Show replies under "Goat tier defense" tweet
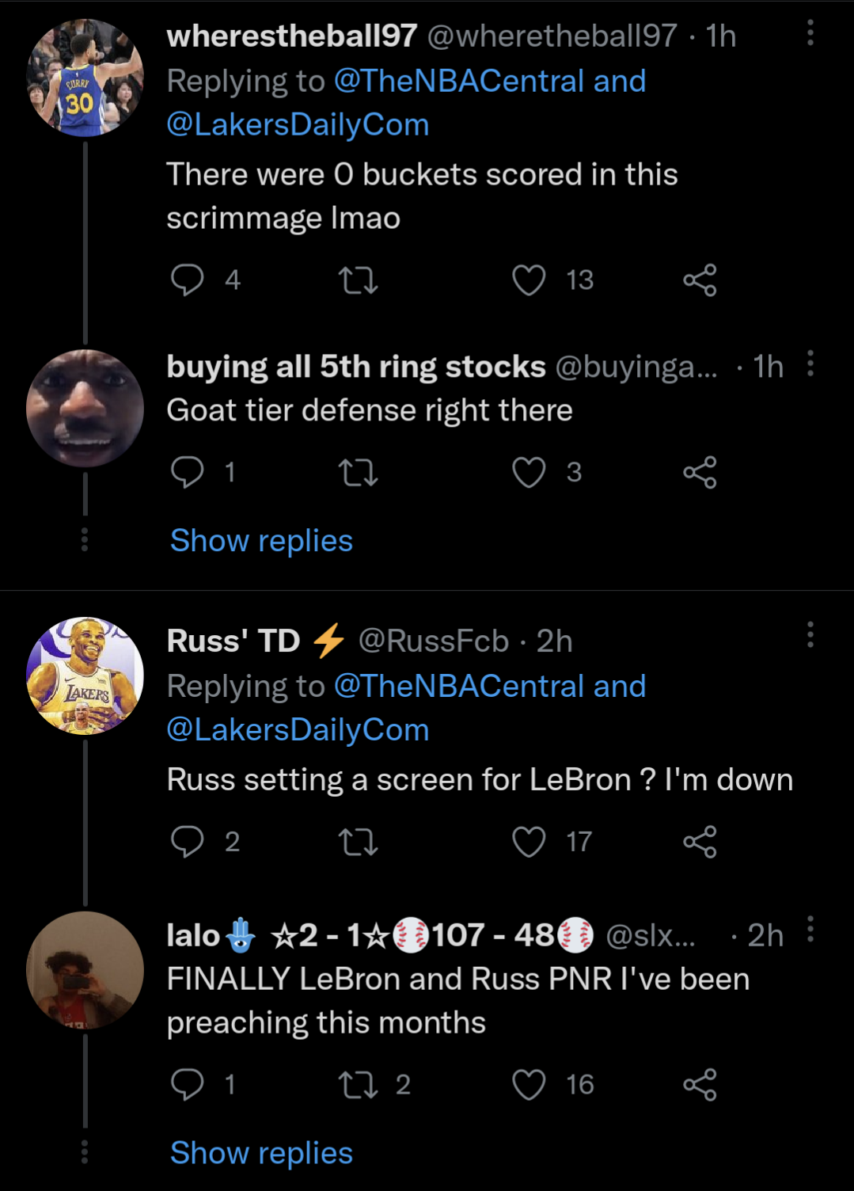This screenshot has width=854, height=1191. click(261, 541)
